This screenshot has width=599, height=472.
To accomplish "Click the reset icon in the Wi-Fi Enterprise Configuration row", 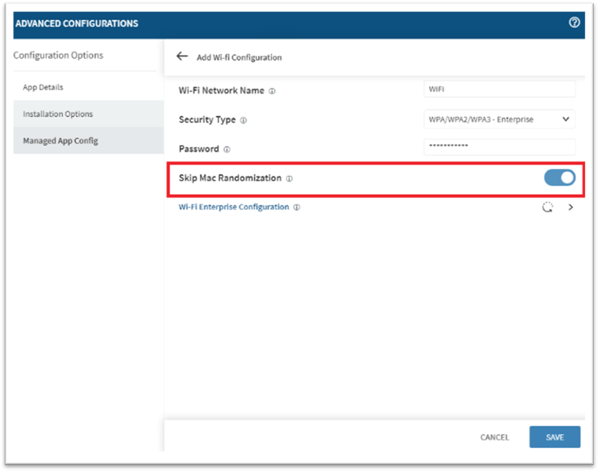I will tap(548, 207).
